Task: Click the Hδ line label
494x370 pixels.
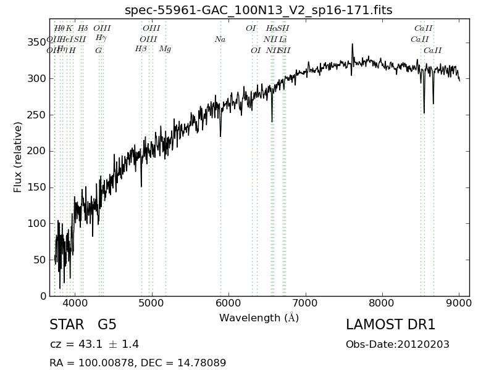Action: click(x=83, y=28)
